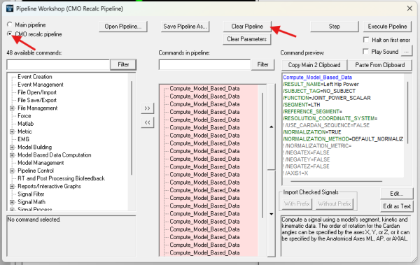Click the Open Pipeline button
The width and height of the screenshot is (420, 265).
(123, 27)
